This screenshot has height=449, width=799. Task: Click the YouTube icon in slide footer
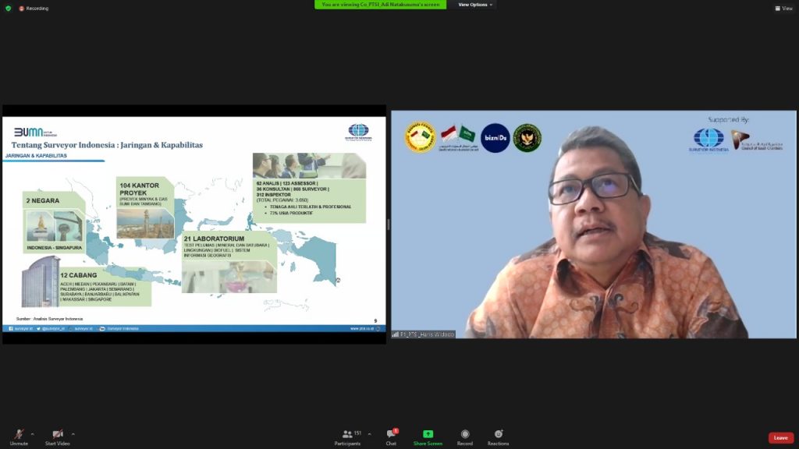click(x=102, y=329)
